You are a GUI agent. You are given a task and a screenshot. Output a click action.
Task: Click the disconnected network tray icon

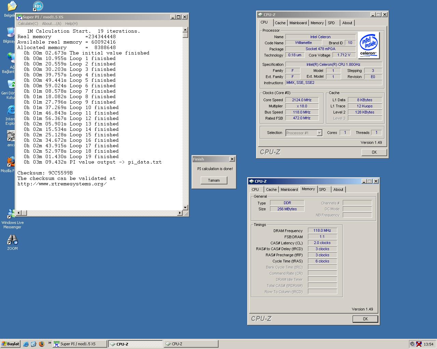[419, 344]
